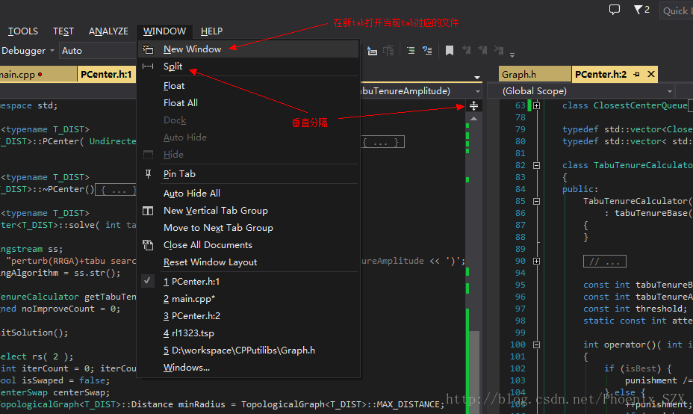Click the uncomment selected lines icon
This screenshot has width=693, height=414.
coord(427,50)
